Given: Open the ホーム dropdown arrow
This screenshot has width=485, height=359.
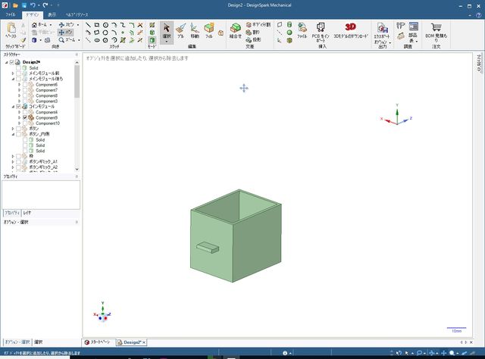Looking at the screenshot, I should [x=51, y=25].
